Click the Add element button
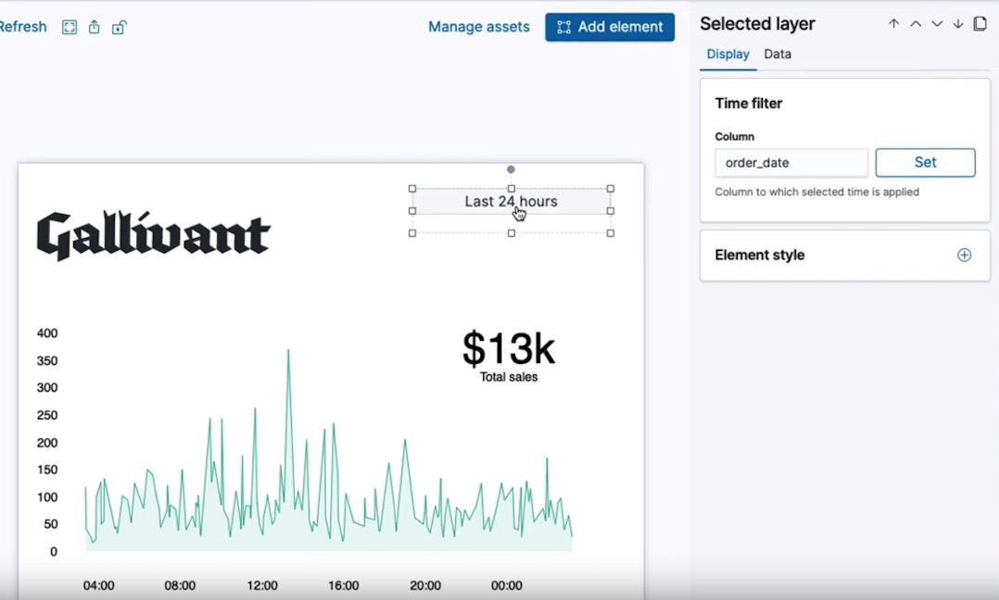 coord(610,28)
